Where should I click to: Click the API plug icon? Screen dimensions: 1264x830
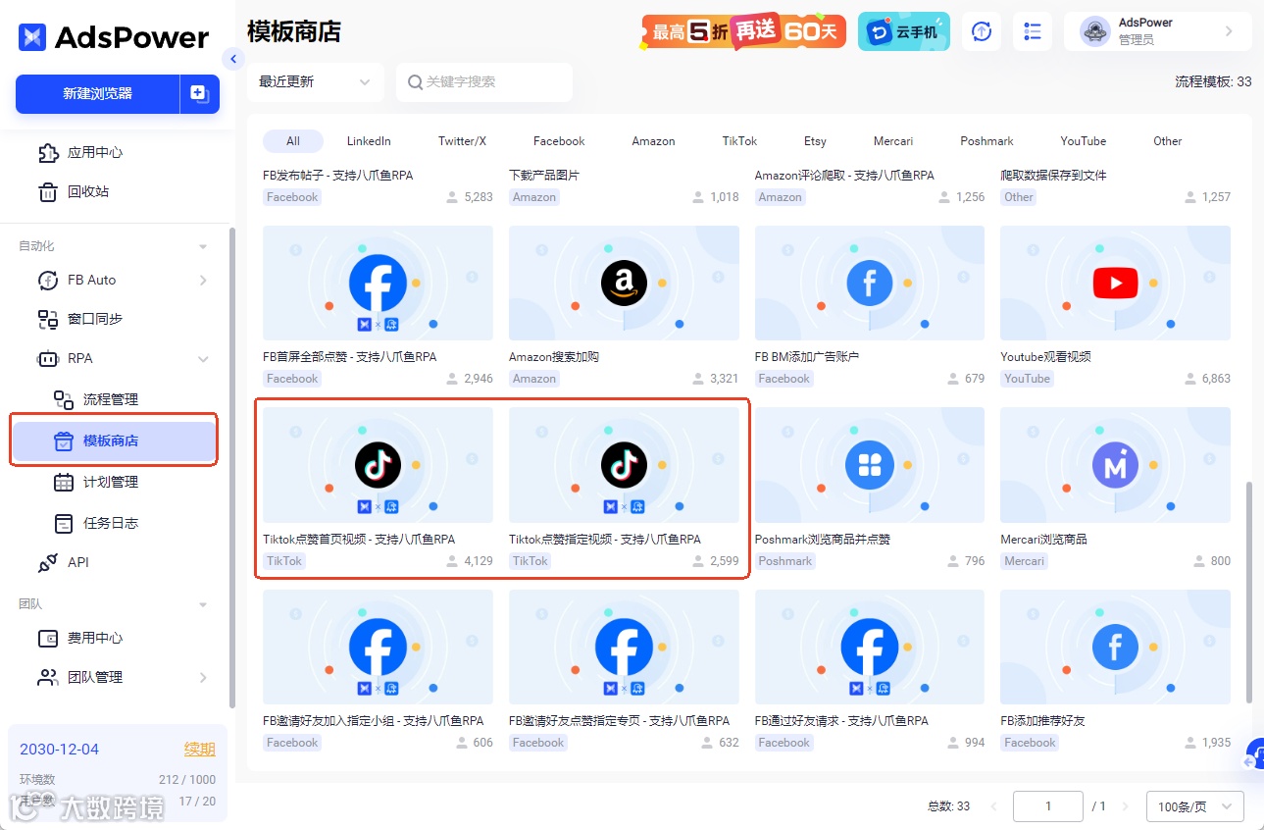tap(48, 563)
